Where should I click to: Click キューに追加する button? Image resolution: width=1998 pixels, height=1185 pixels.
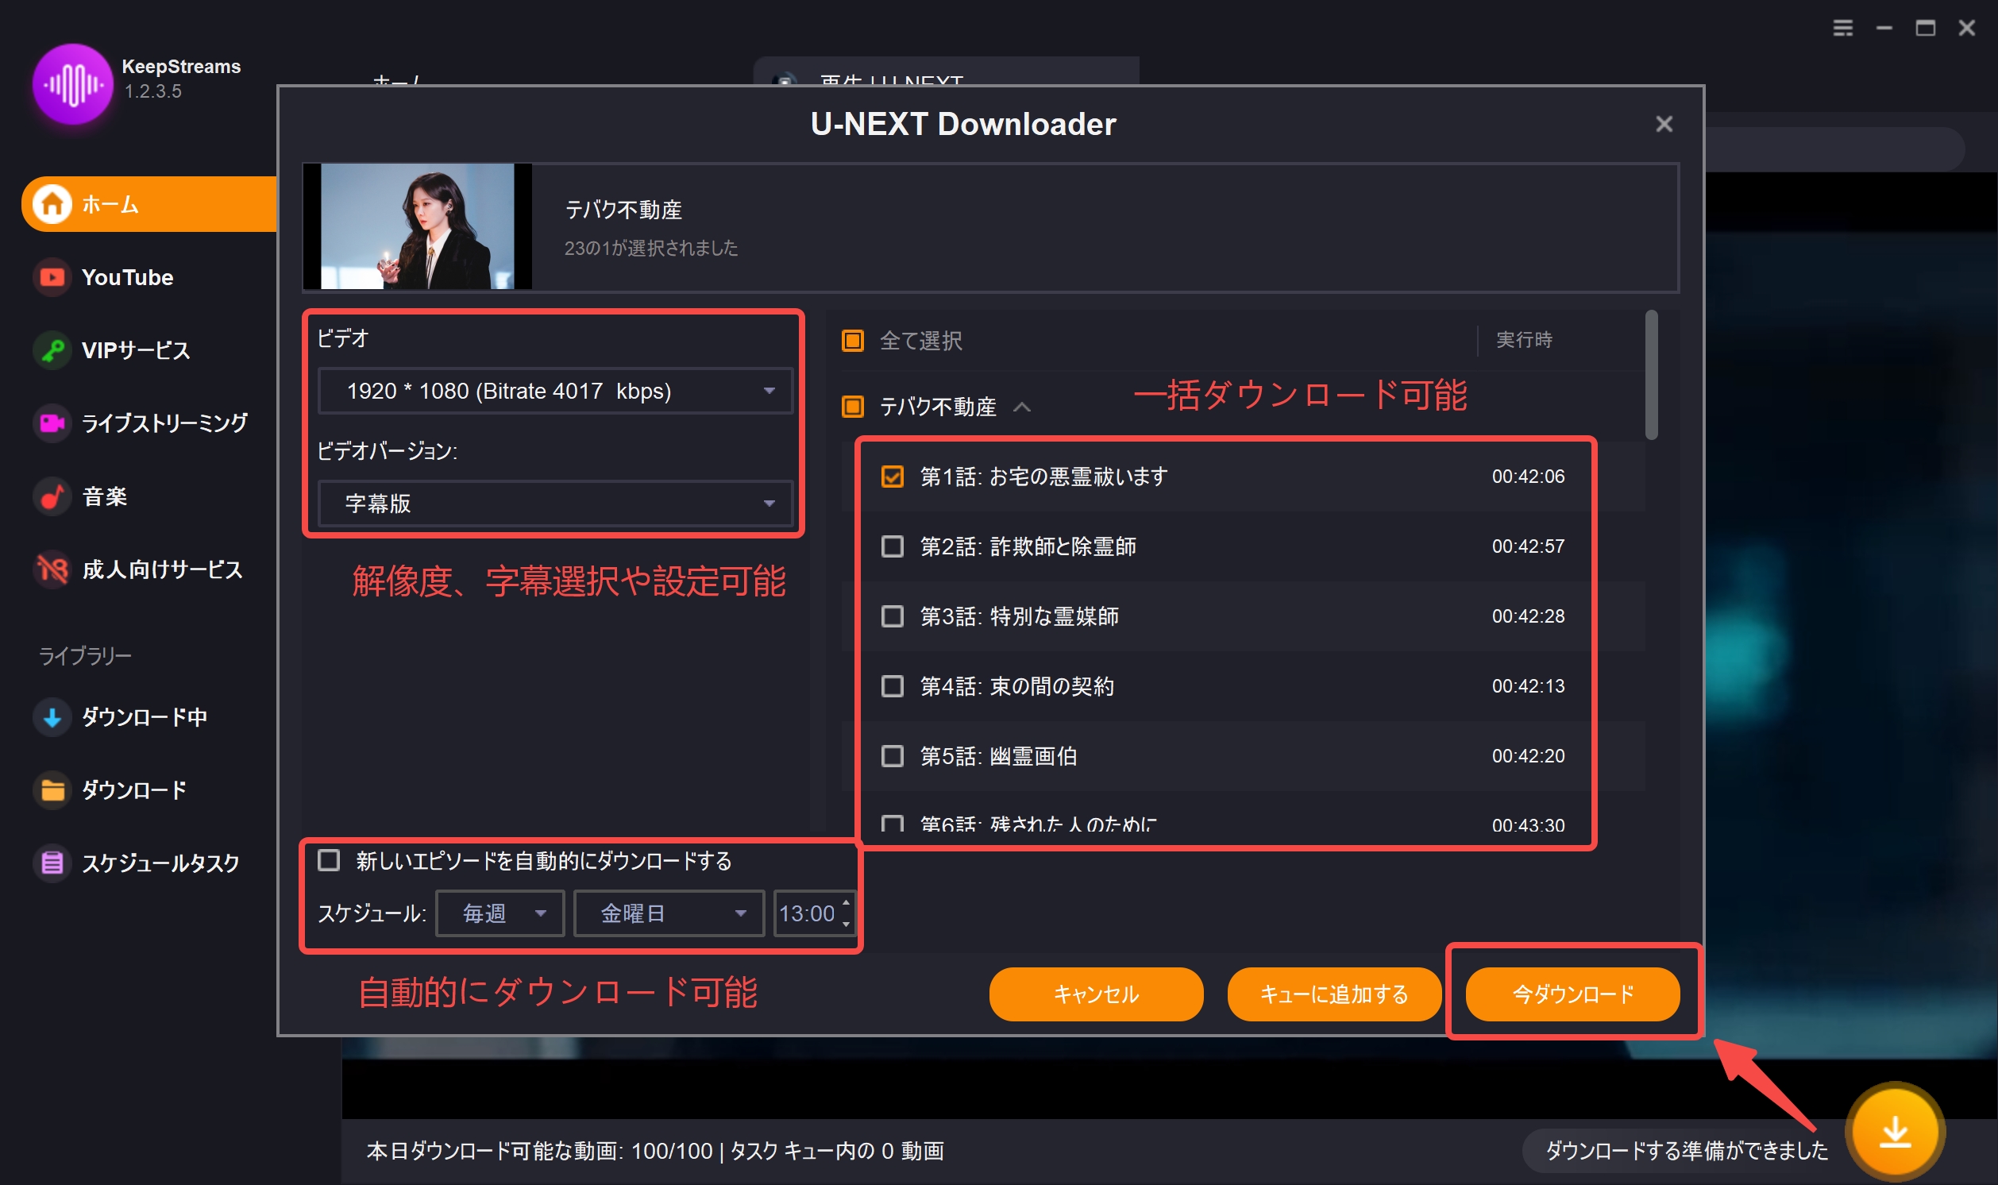(1333, 994)
